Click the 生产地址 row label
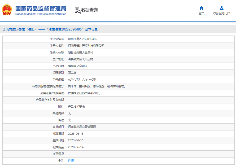Viewport: 236px width, 166px height. click(58, 59)
